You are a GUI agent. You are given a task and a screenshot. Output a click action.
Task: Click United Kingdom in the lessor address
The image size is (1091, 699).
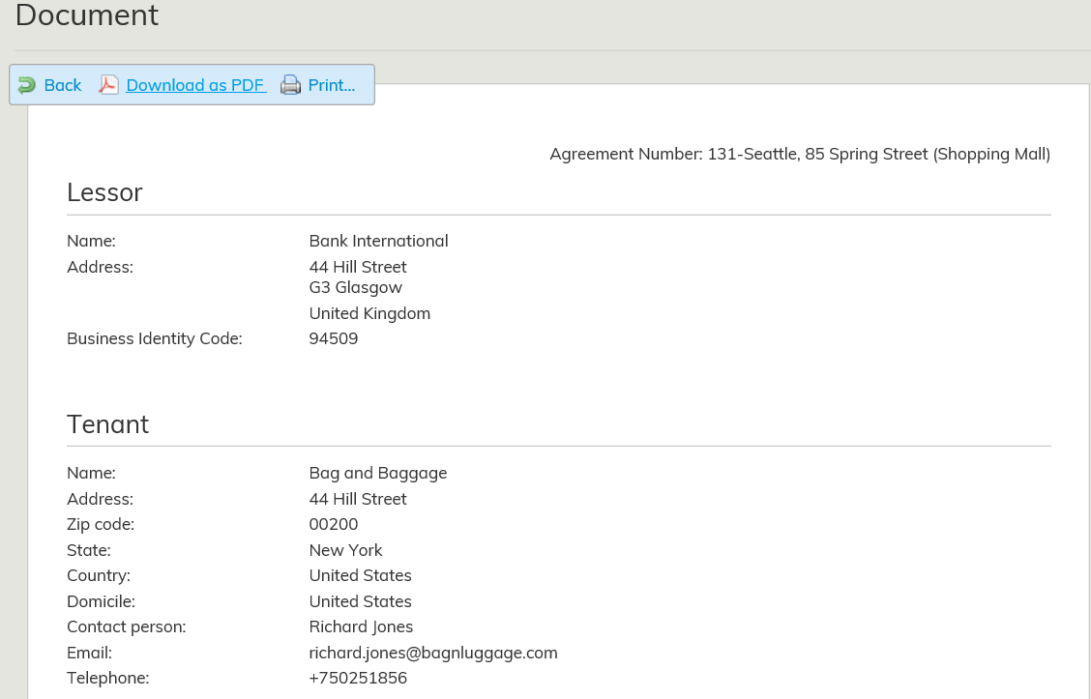click(369, 313)
